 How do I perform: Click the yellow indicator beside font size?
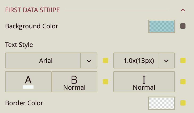coord(183,60)
